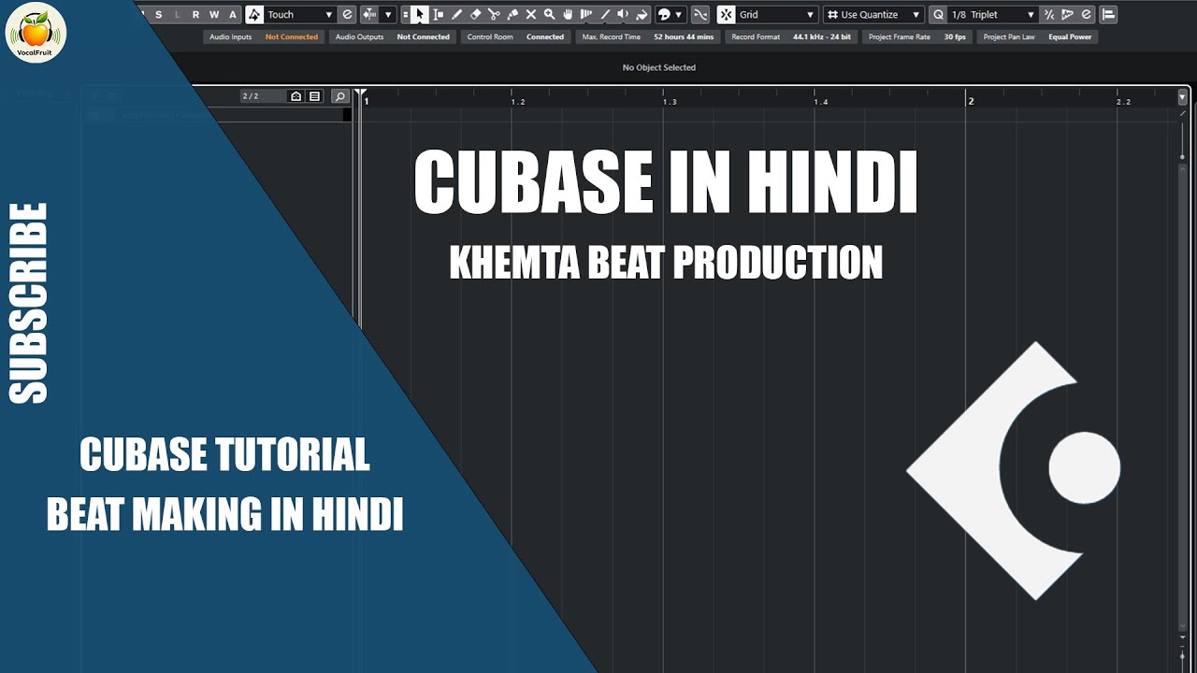
Task: Click bar 2 on the ruler
Action: point(971,100)
